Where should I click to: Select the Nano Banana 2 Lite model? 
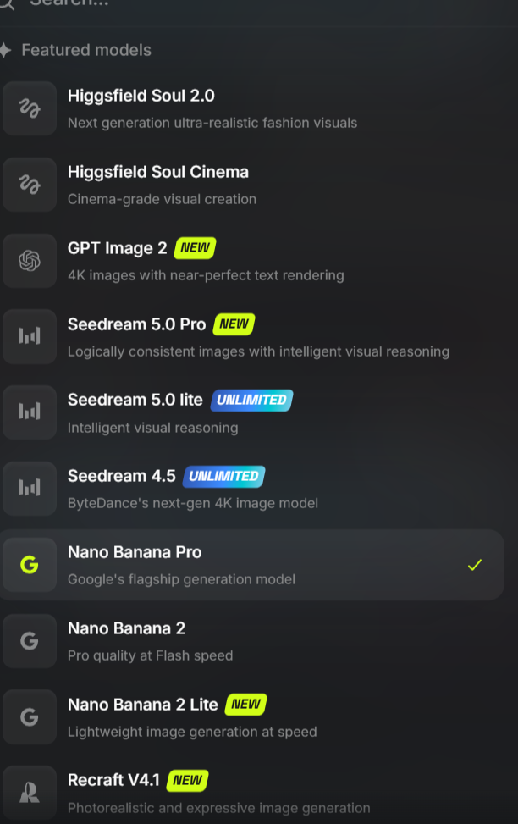(x=252, y=716)
